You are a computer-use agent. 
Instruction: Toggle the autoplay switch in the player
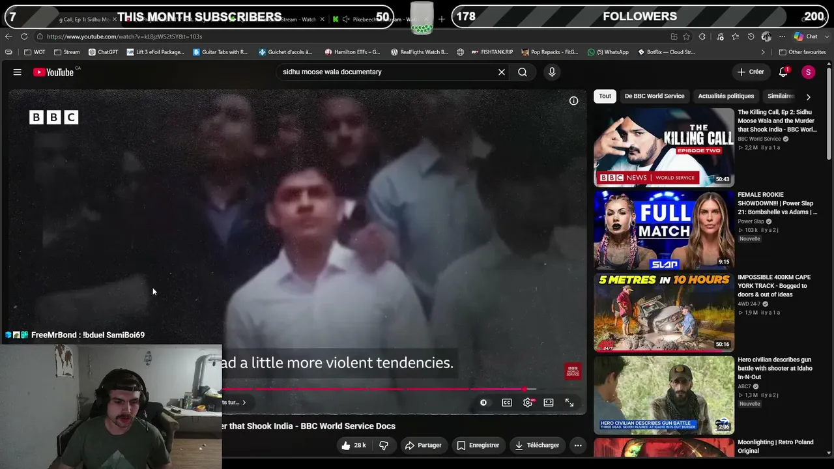[483, 403]
